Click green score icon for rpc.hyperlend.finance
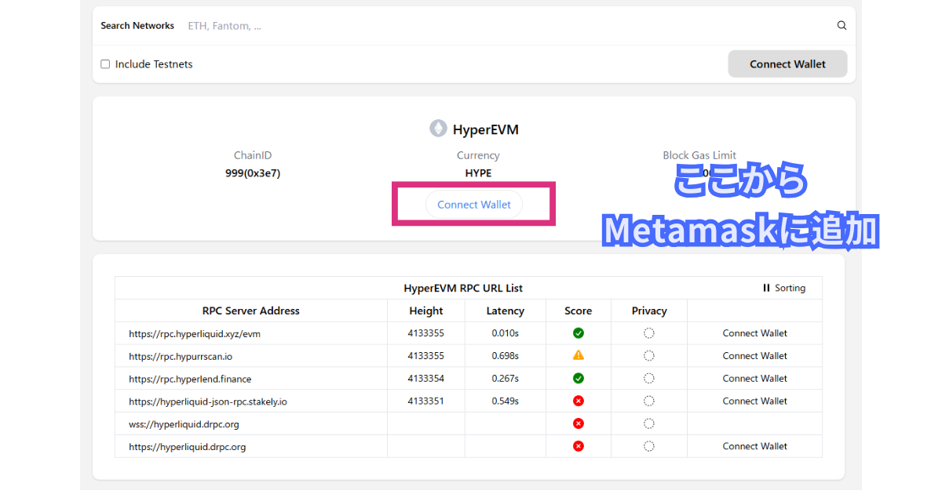This screenshot has width=942, height=494. point(579,378)
